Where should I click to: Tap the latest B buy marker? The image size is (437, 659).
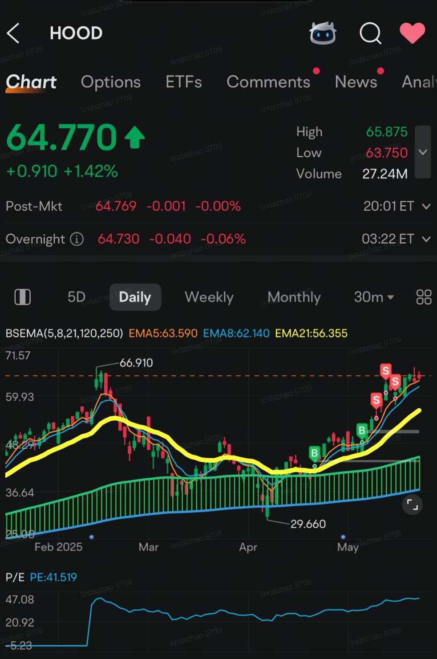tap(362, 430)
